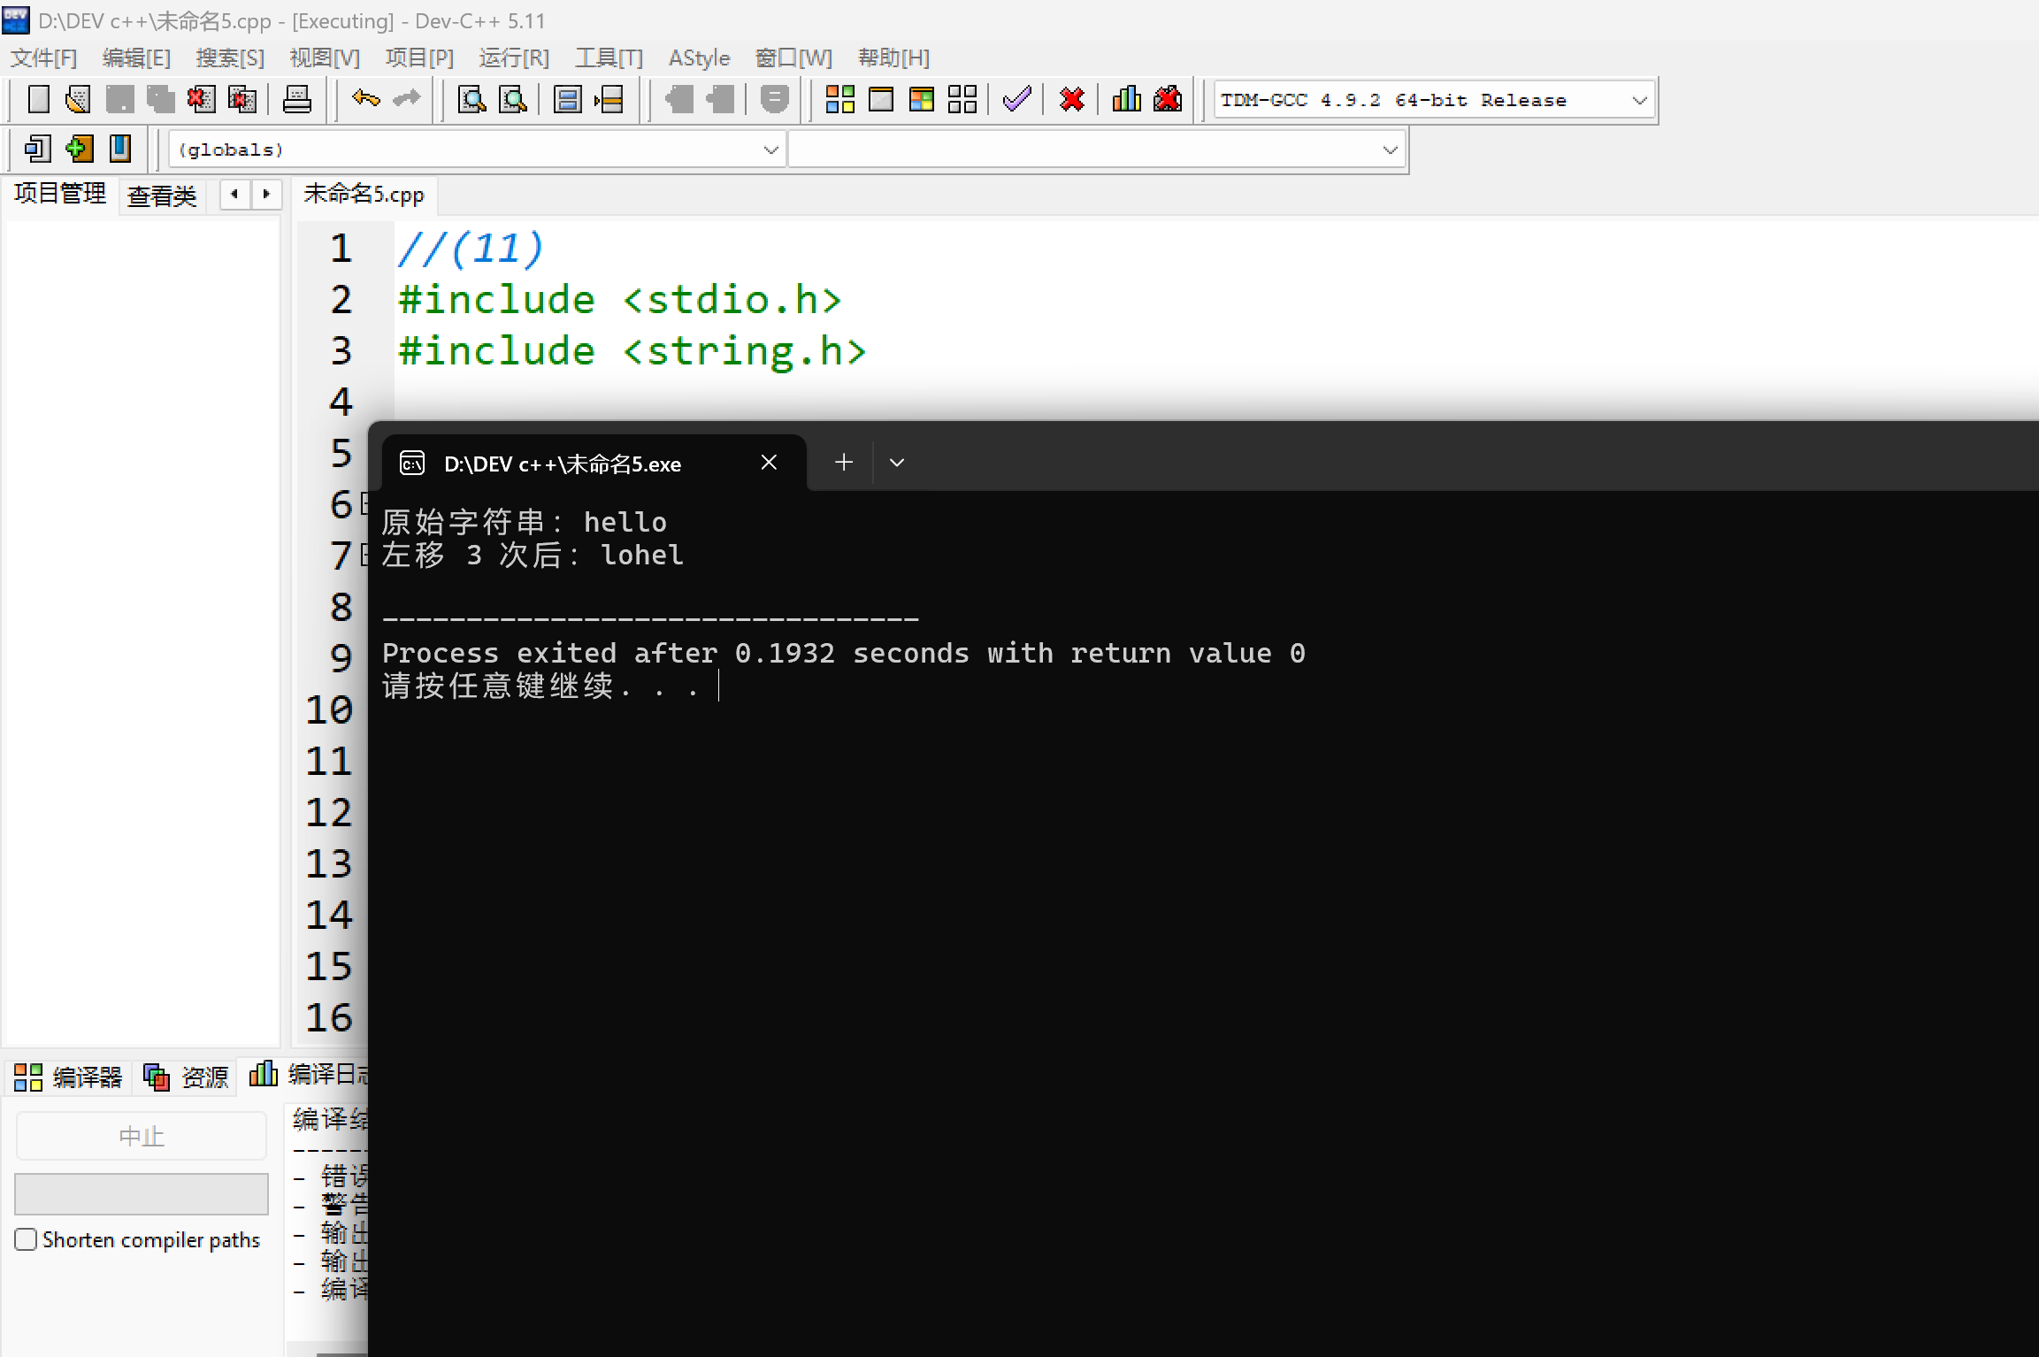
Task: Click the profile analysis bar chart icon
Action: (x=1126, y=99)
